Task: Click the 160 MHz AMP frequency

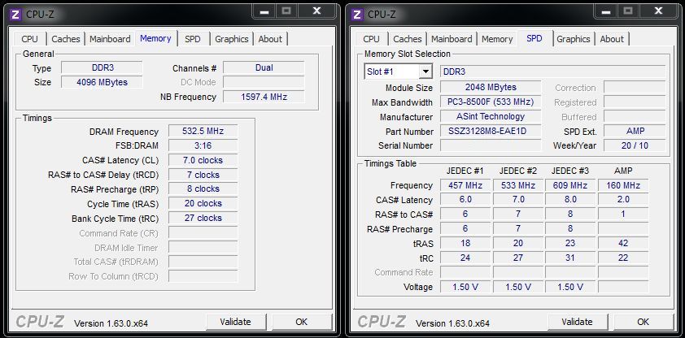Action: pyautogui.click(x=623, y=185)
